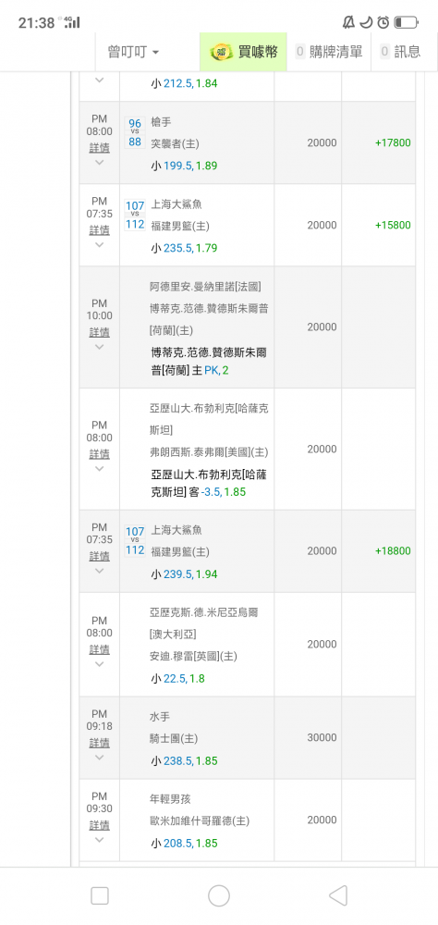Image resolution: width=438 pixels, height=925 pixels.
Task: Open 詳情 for 年輕男孩 PM 09:30 game
Action: click(x=100, y=825)
